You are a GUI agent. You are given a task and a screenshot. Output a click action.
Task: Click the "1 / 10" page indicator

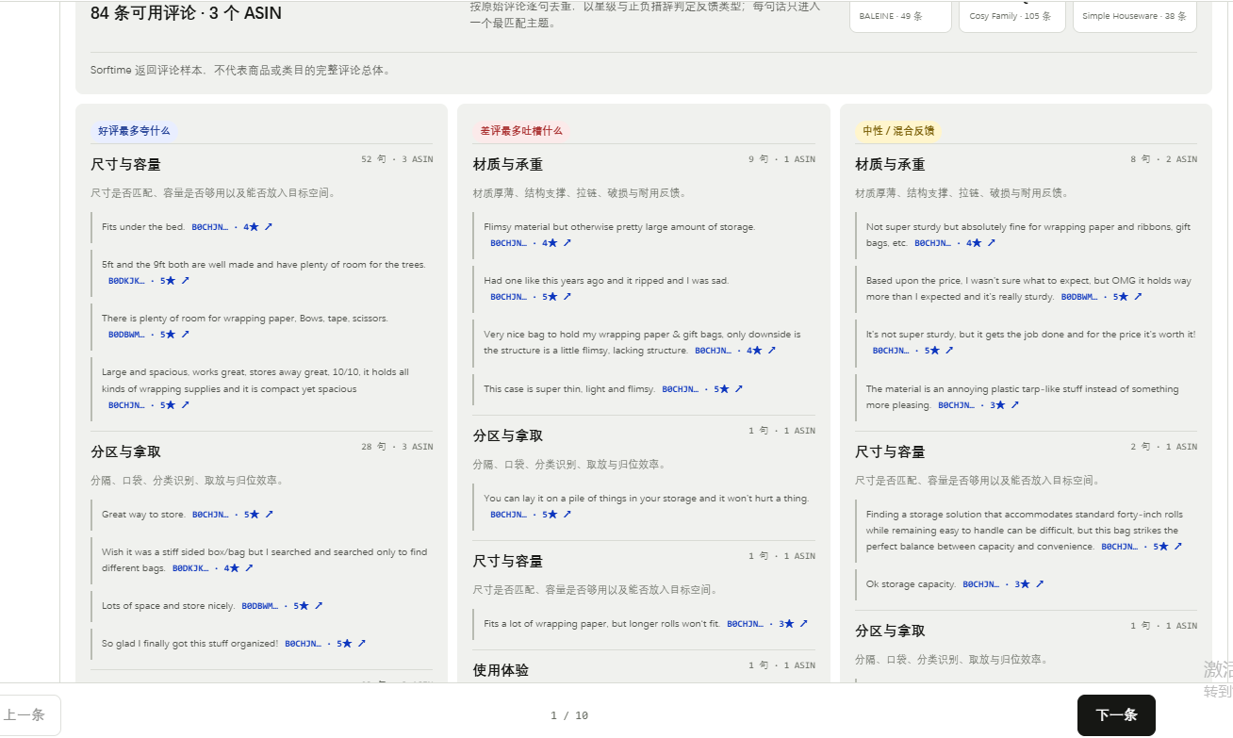(569, 715)
